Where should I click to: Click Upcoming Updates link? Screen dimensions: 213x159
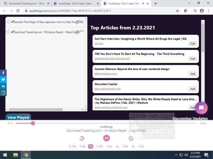pos(190,119)
